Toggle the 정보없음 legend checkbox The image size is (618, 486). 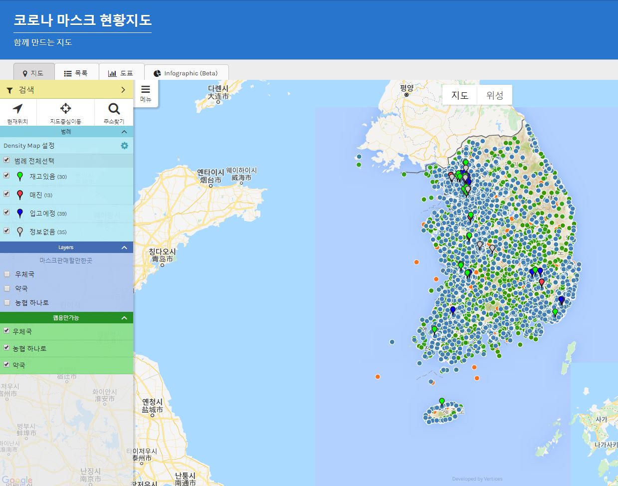6,231
